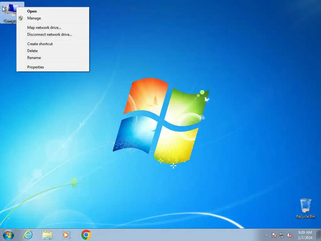Image resolution: width=321 pixels, height=241 pixels.
Task: Select Manage from the context menu
Action: click(53, 18)
